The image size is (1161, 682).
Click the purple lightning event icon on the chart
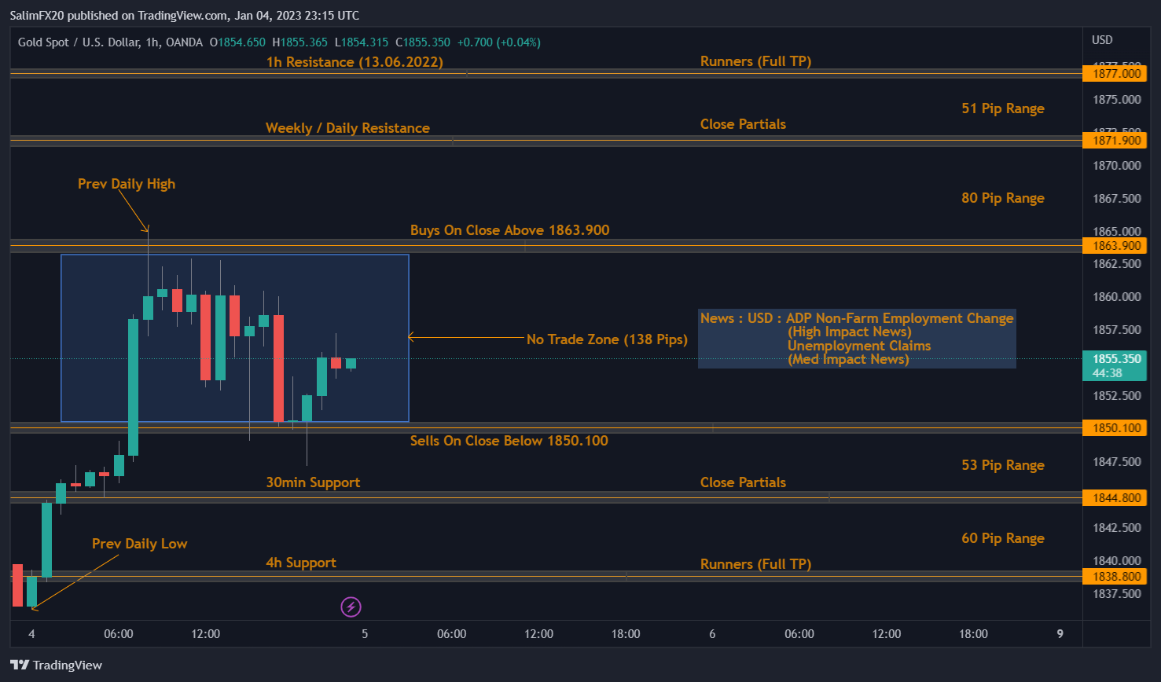pos(351,606)
